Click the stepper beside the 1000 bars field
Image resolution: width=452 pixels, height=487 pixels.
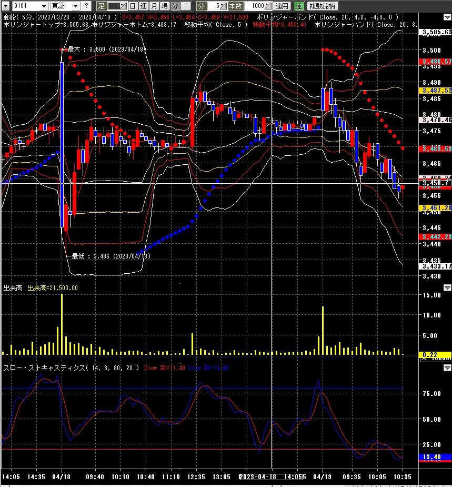pos(268,6)
